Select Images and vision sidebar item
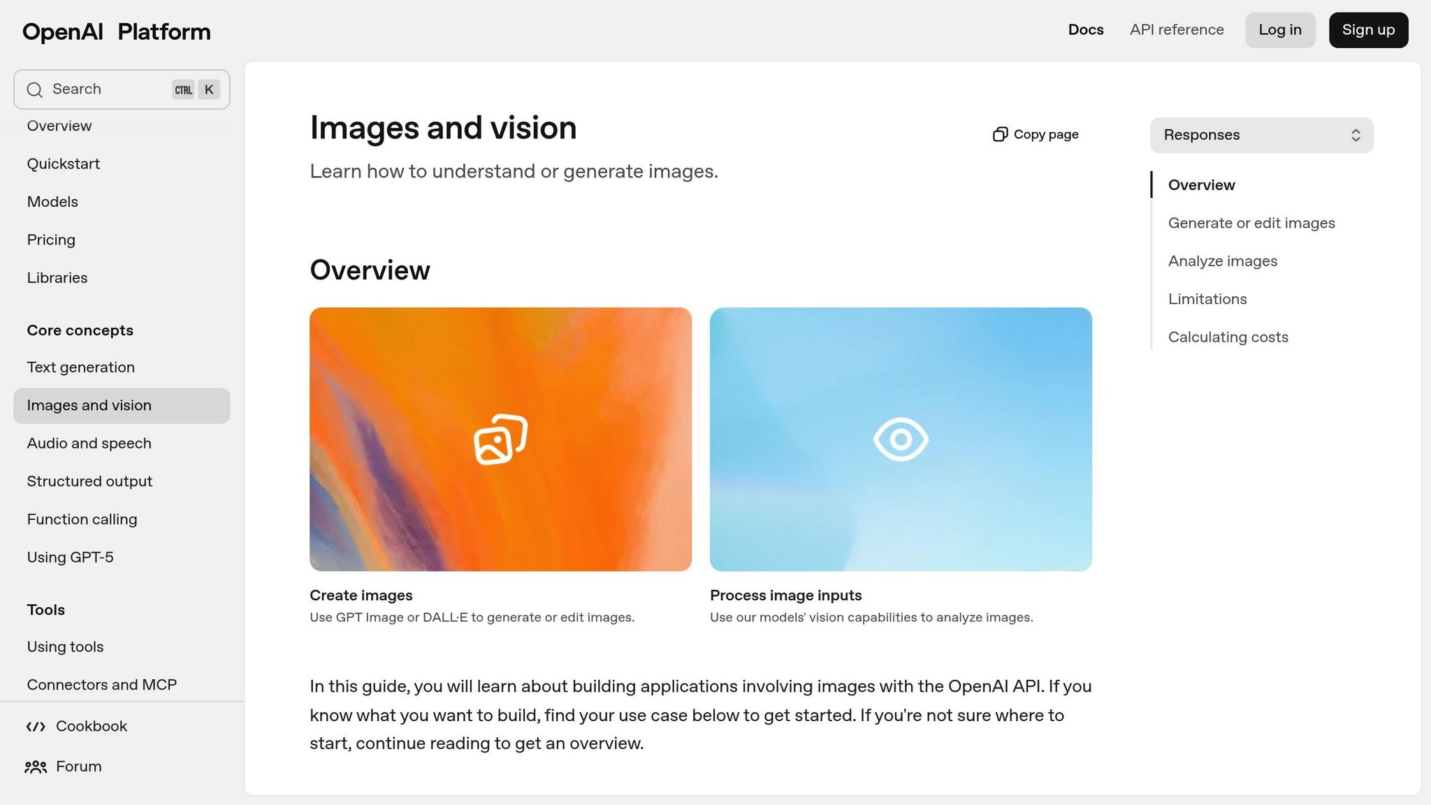 (122, 405)
